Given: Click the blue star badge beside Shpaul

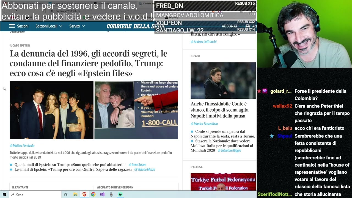Looking at the screenshot, I should click(x=272, y=136).
